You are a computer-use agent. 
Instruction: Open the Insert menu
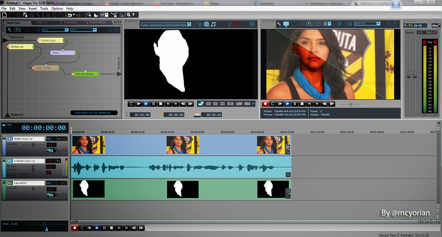click(x=33, y=8)
